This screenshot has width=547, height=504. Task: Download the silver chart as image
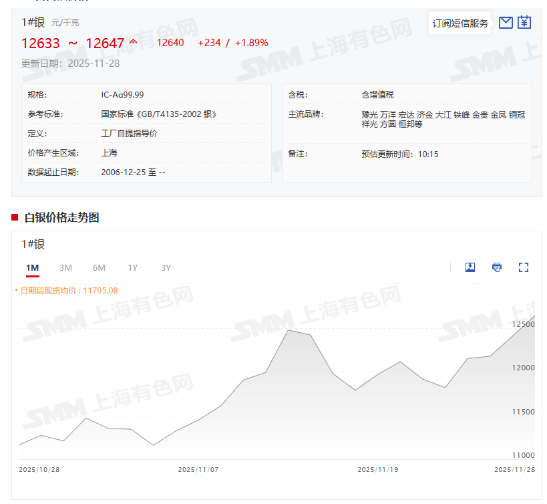(x=470, y=267)
